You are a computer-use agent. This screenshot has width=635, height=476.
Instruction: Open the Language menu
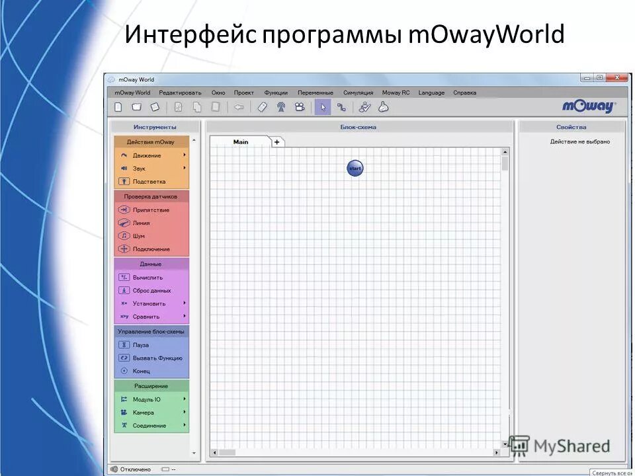pos(431,93)
